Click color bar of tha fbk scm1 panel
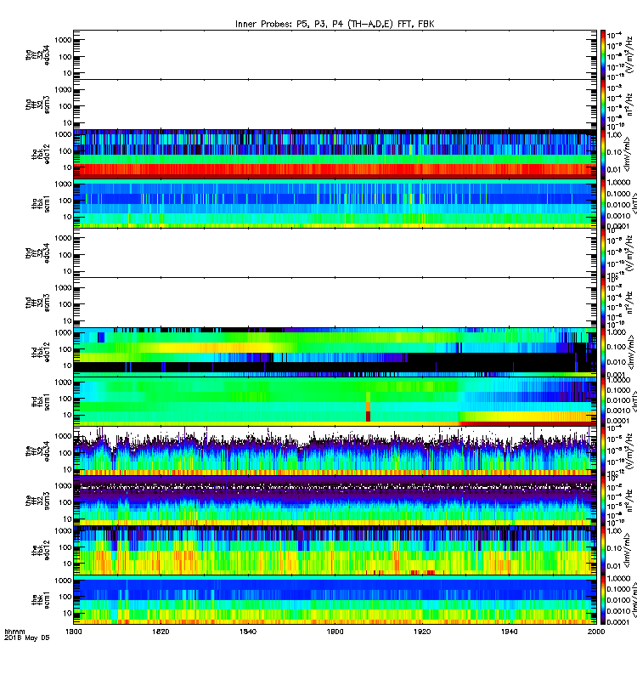 (x=603, y=204)
